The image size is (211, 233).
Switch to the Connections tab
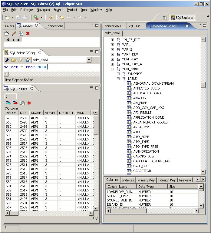pyautogui.click(x=54, y=26)
